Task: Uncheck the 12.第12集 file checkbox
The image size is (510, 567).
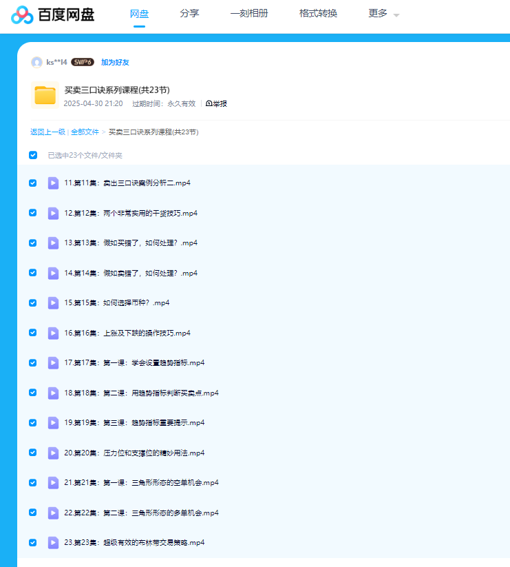Action: click(x=32, y=213)
